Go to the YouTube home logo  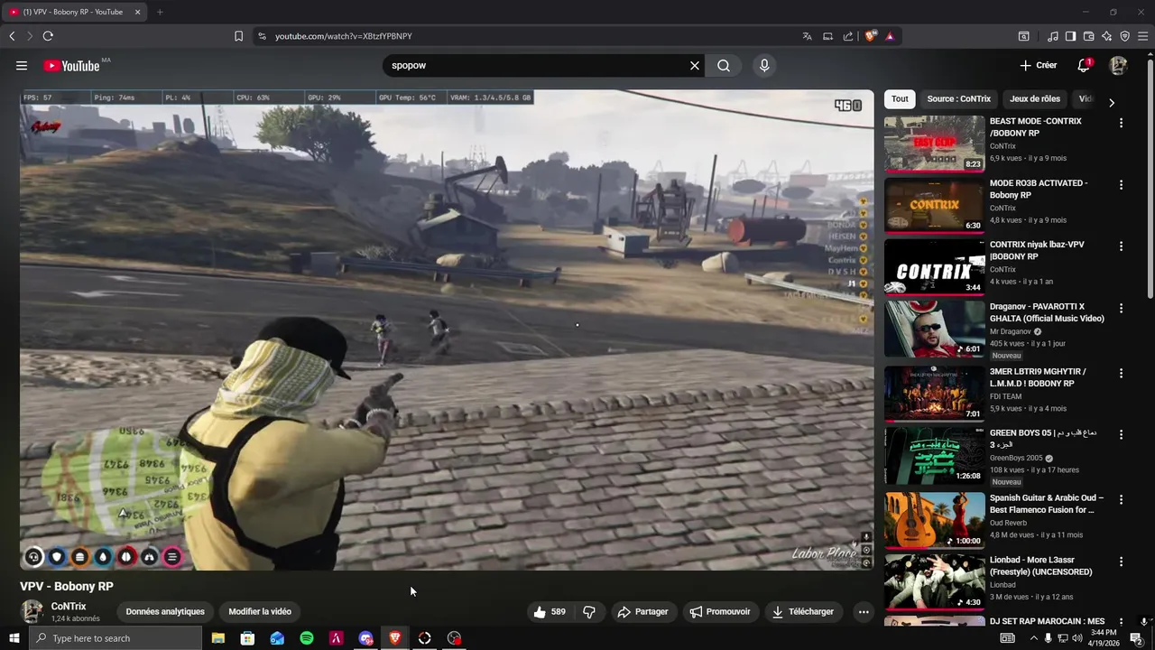71,66
